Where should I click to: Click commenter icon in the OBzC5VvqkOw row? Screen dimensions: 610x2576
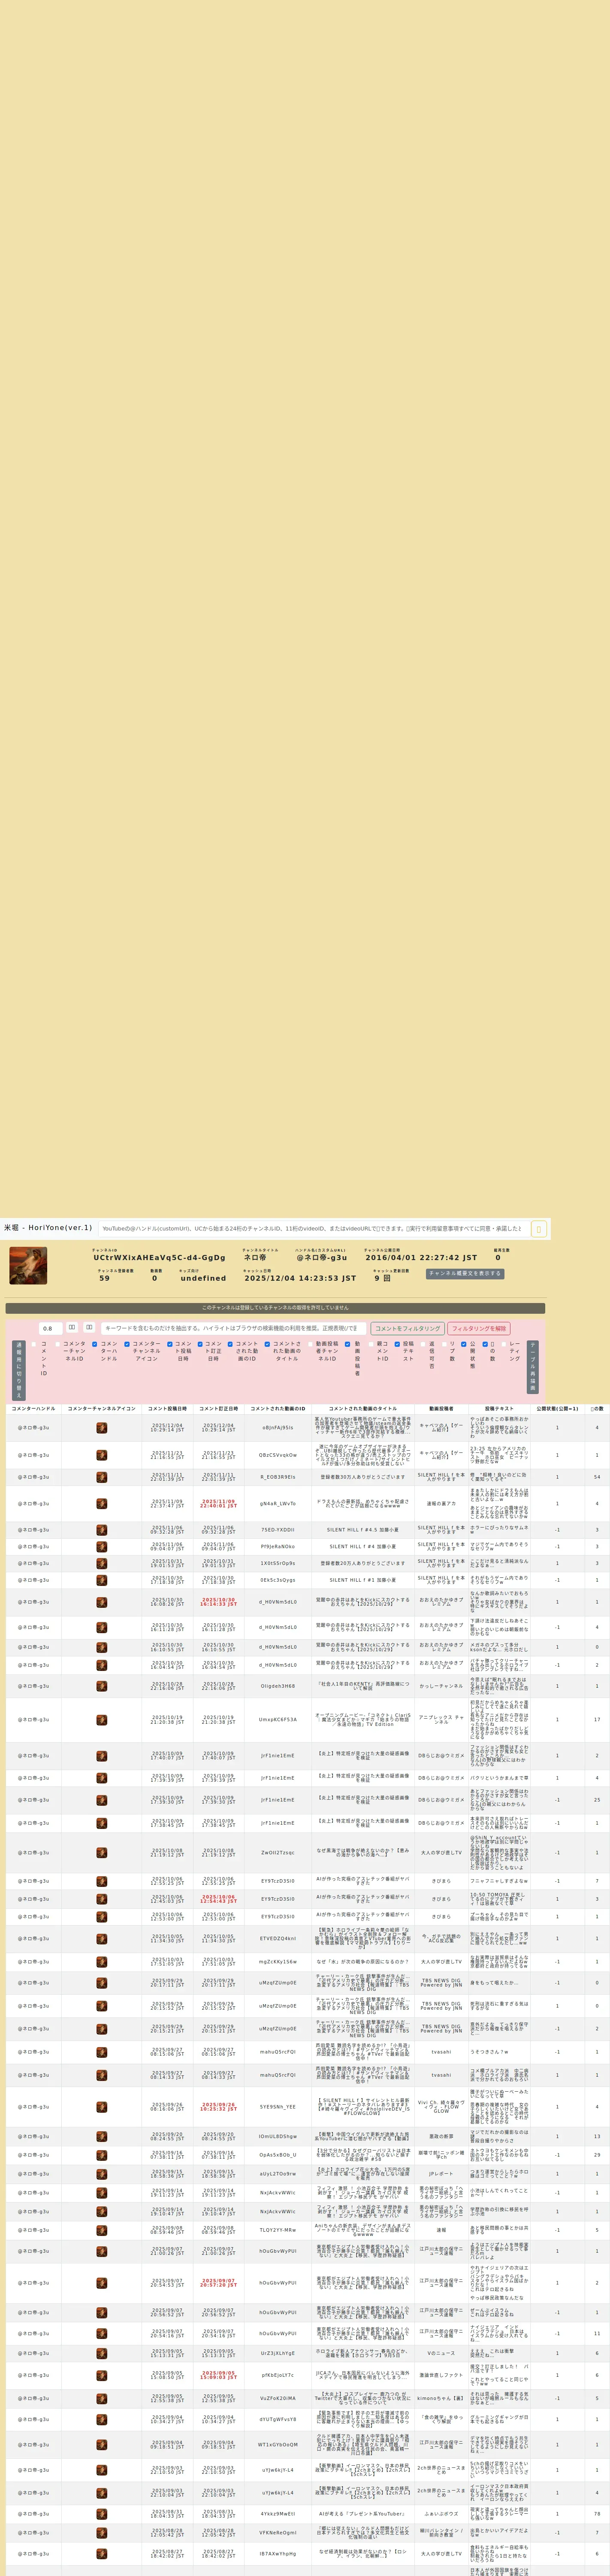pyautogui.click(x=101, y=1454)
